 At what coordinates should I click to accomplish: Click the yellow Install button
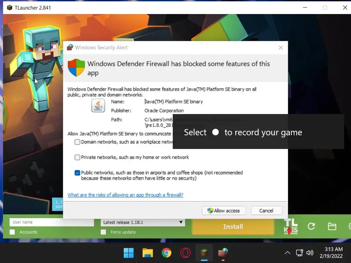pos(233,227)
